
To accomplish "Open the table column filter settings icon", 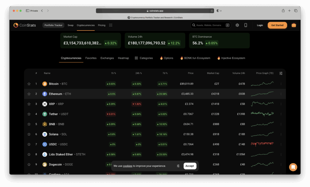I will pyautogui.click(x=281, y=73).
